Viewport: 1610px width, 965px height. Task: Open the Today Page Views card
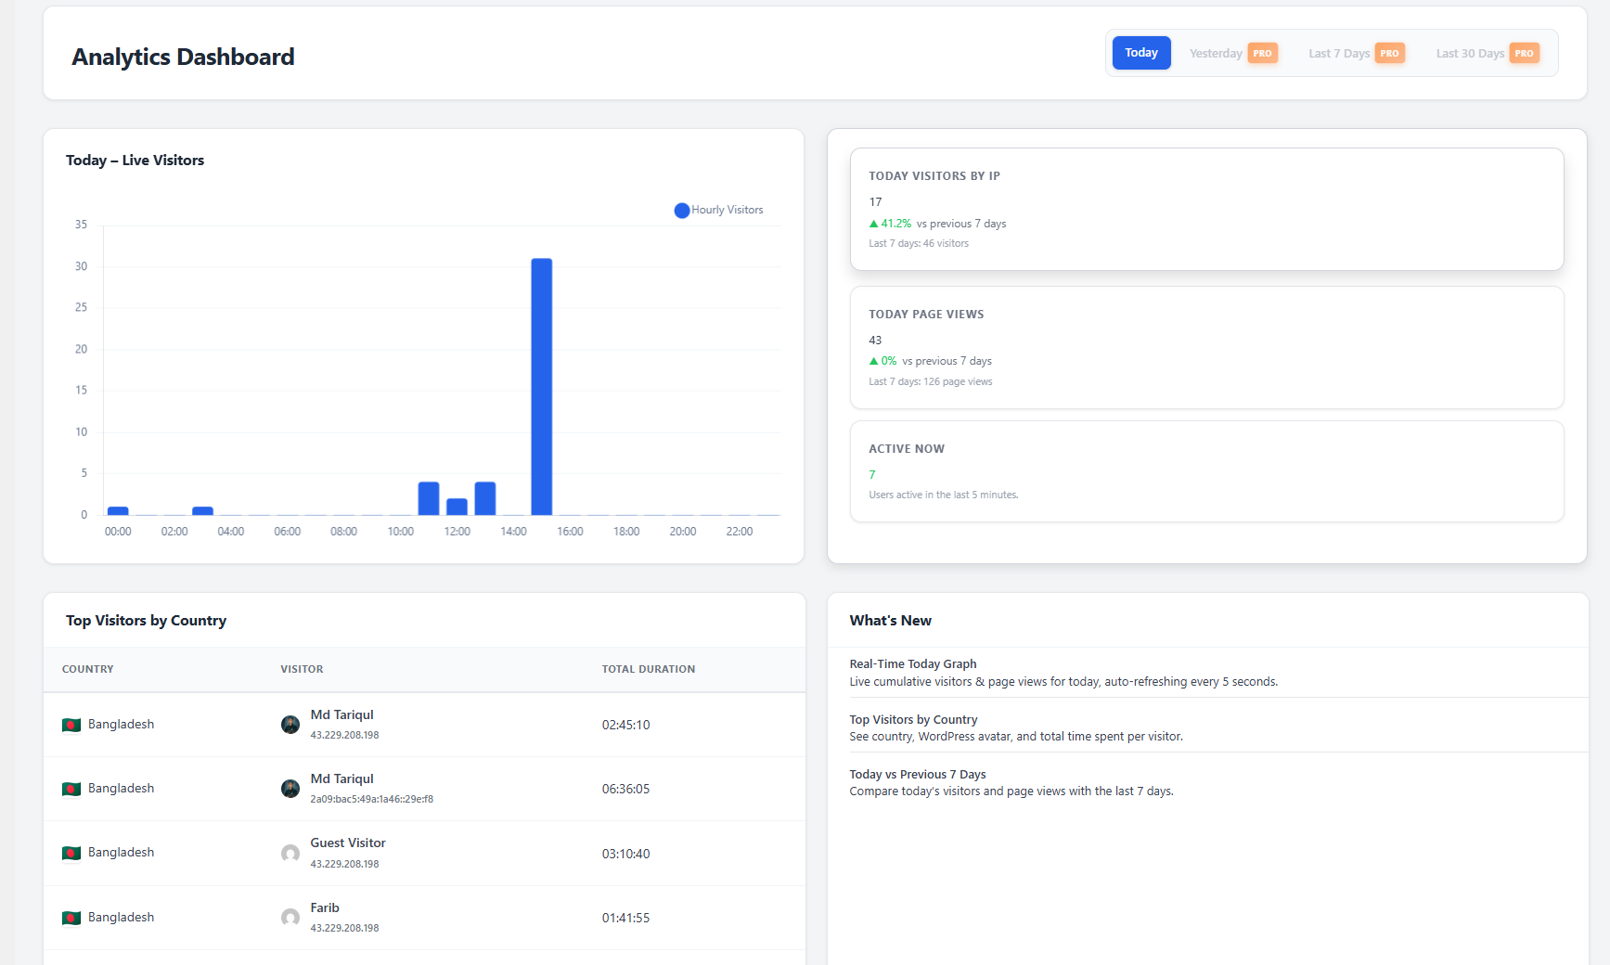(1206, 347)
